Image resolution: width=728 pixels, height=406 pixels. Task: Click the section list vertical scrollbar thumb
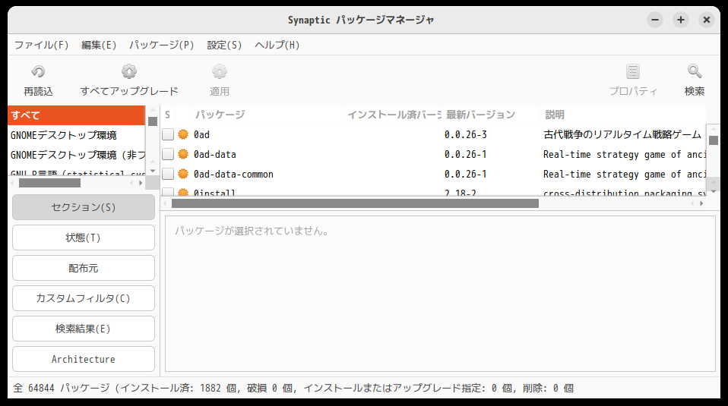click(153, 121)
